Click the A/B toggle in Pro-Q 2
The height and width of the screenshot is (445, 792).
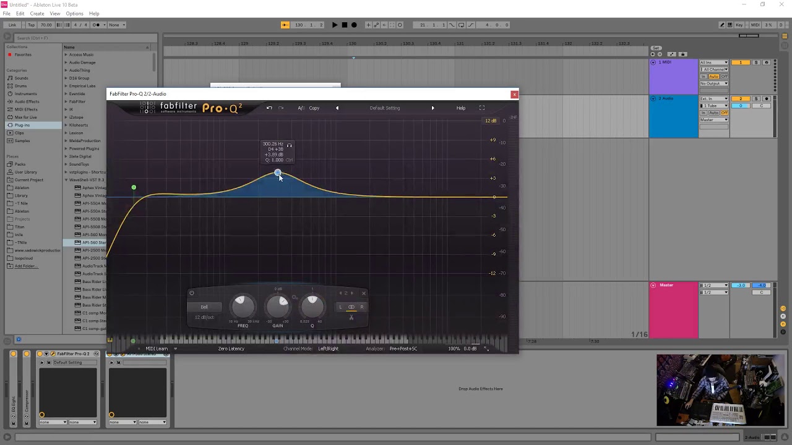[301, 108]
